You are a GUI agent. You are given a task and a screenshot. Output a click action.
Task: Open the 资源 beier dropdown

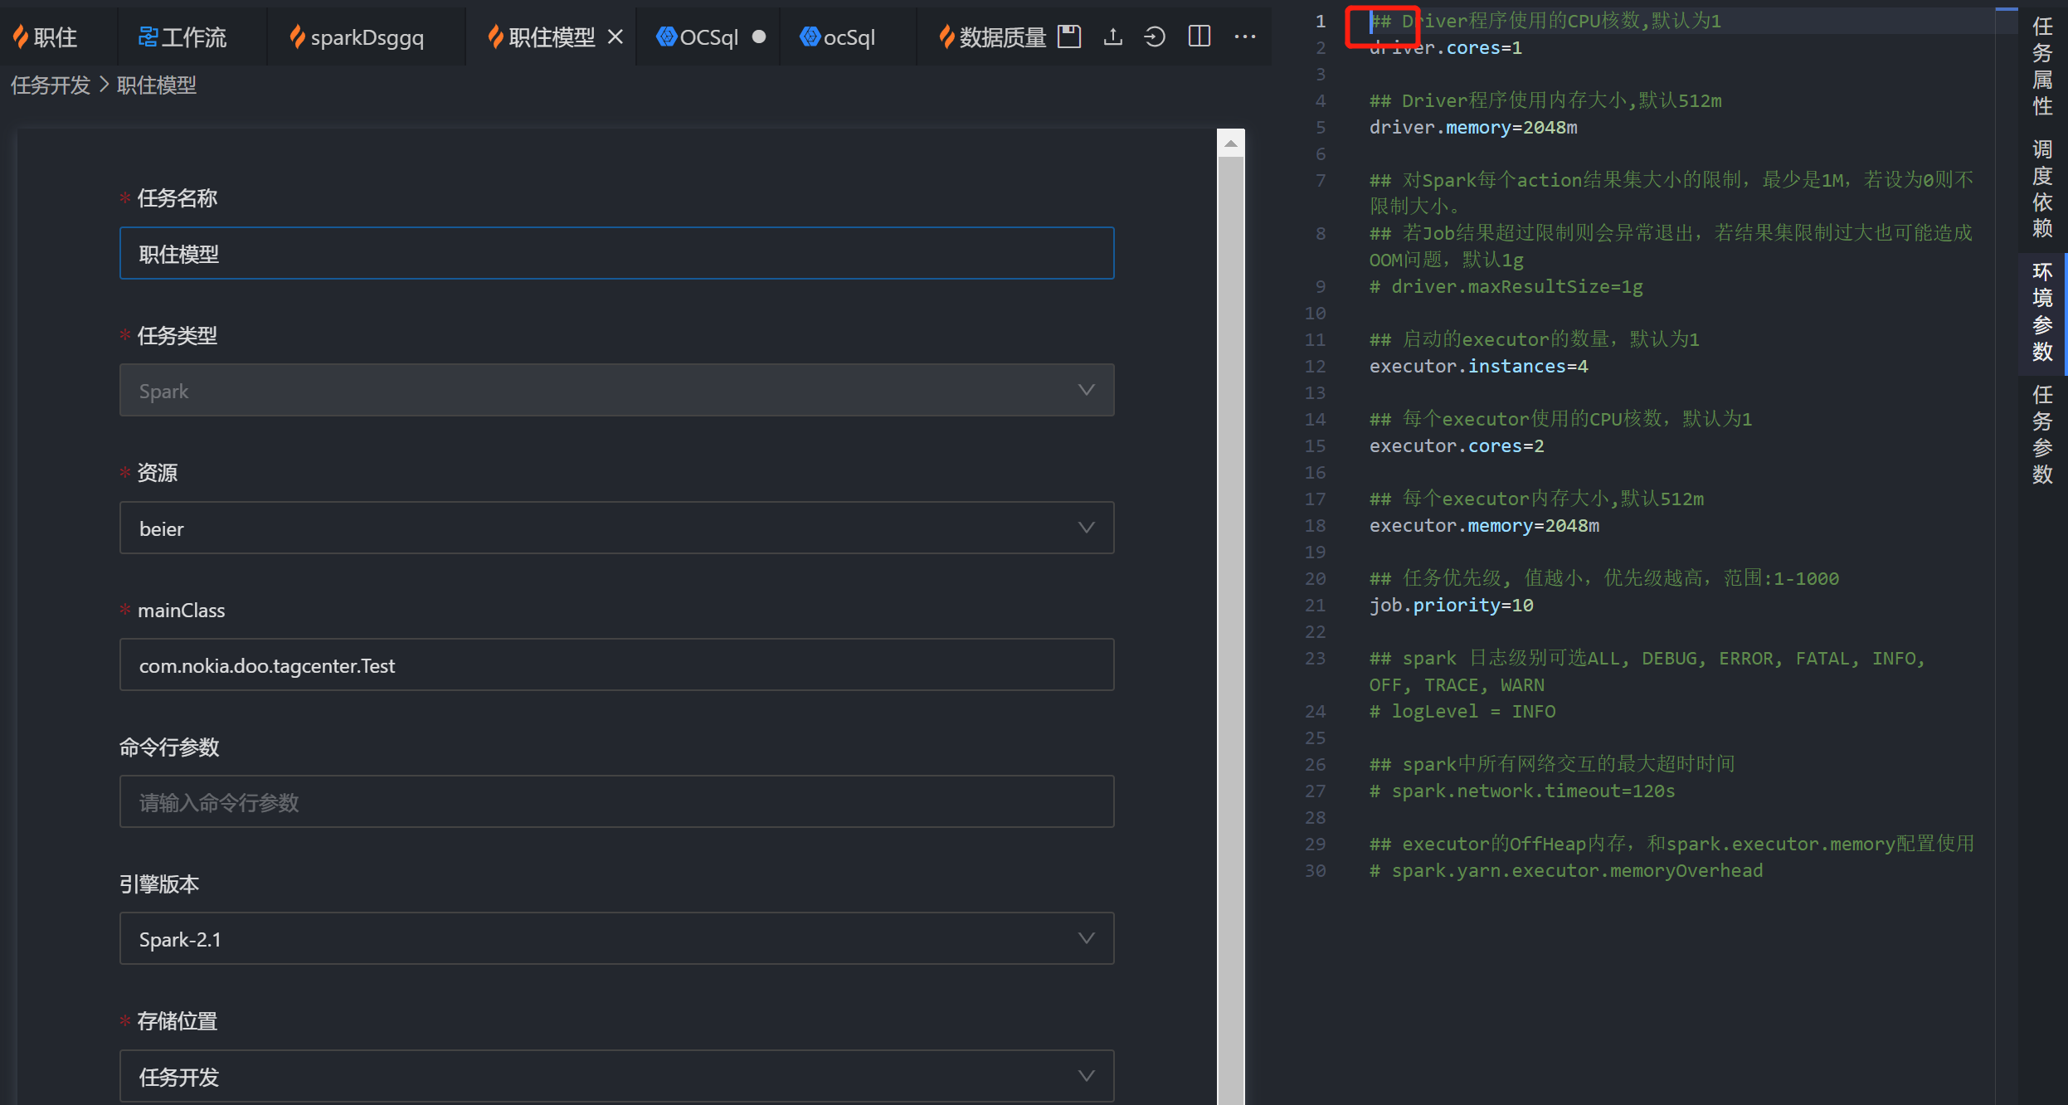click(616, 528)
